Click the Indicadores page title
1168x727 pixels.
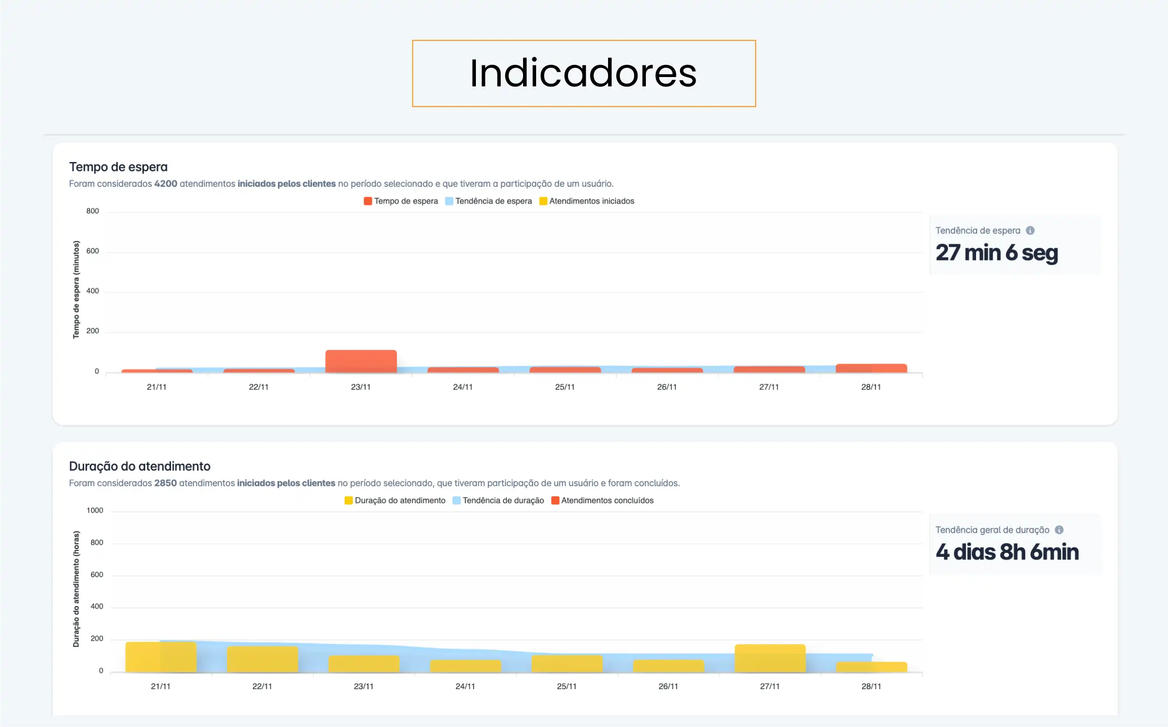(x=584, y=74)
